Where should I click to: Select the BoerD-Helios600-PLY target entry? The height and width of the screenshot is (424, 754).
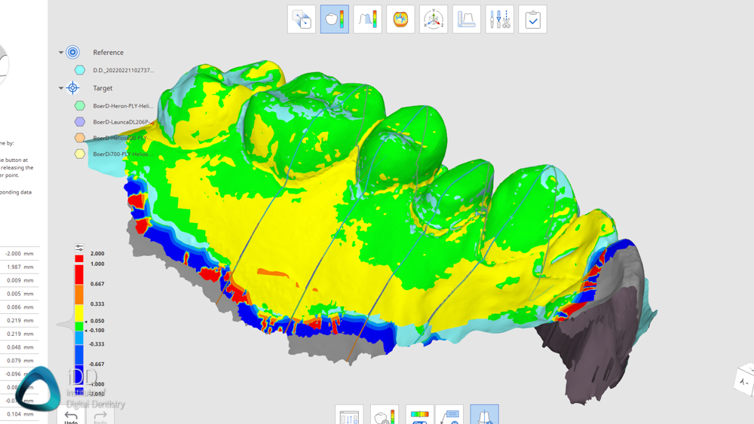tap(119, 138)
